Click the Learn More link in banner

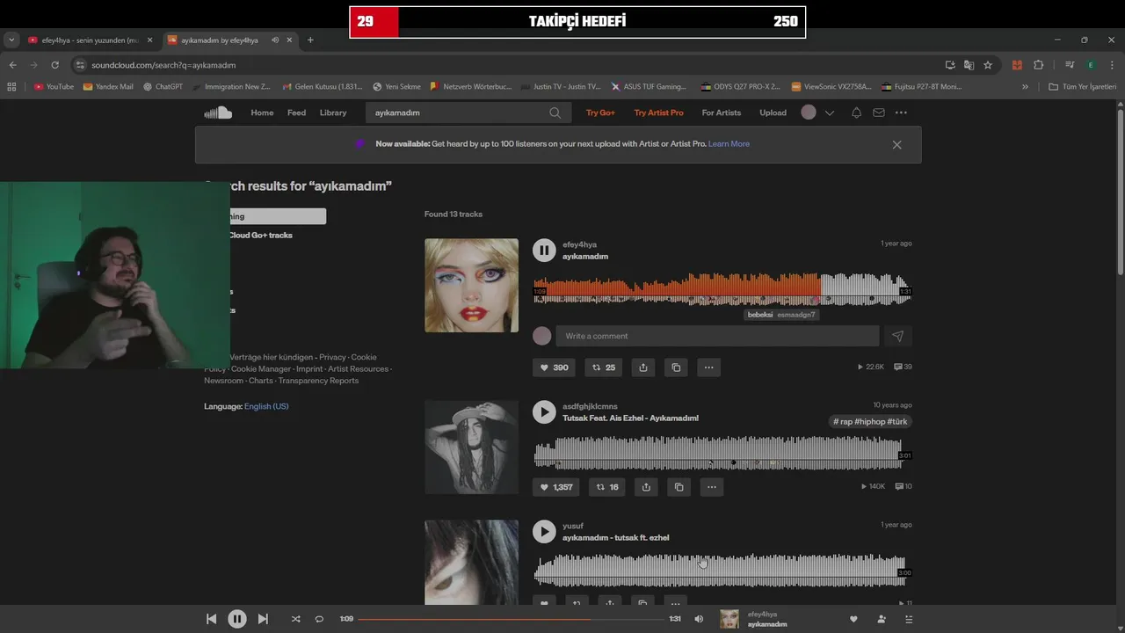(x=729, y=144)
